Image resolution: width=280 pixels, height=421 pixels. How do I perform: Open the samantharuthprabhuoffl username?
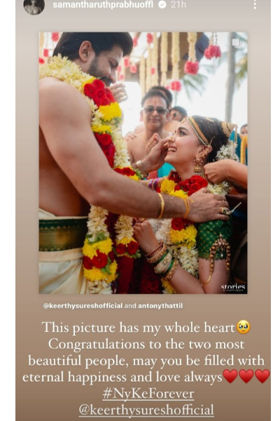pyautogui.click(x=103, y=5)
